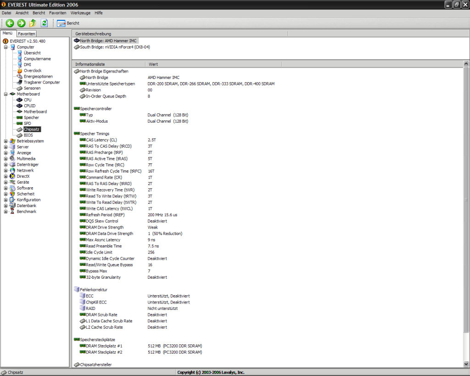This screenshot has width=470, height=376.
Task: Click the Speicher memory module icon
Action: click(20, 118)
